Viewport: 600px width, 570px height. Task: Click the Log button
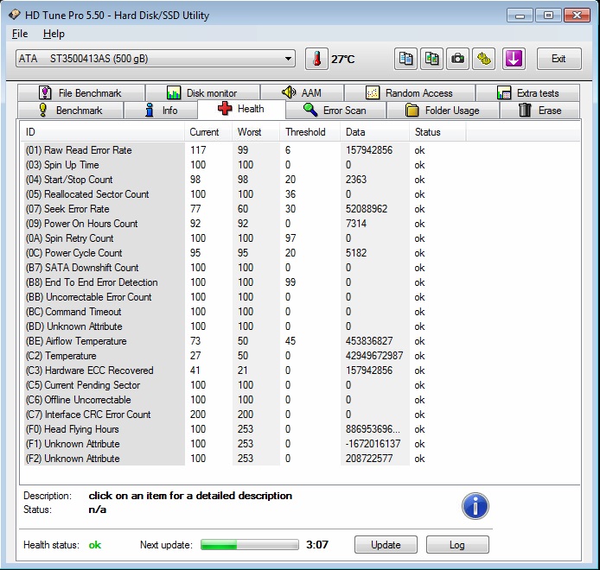[457, 544]
